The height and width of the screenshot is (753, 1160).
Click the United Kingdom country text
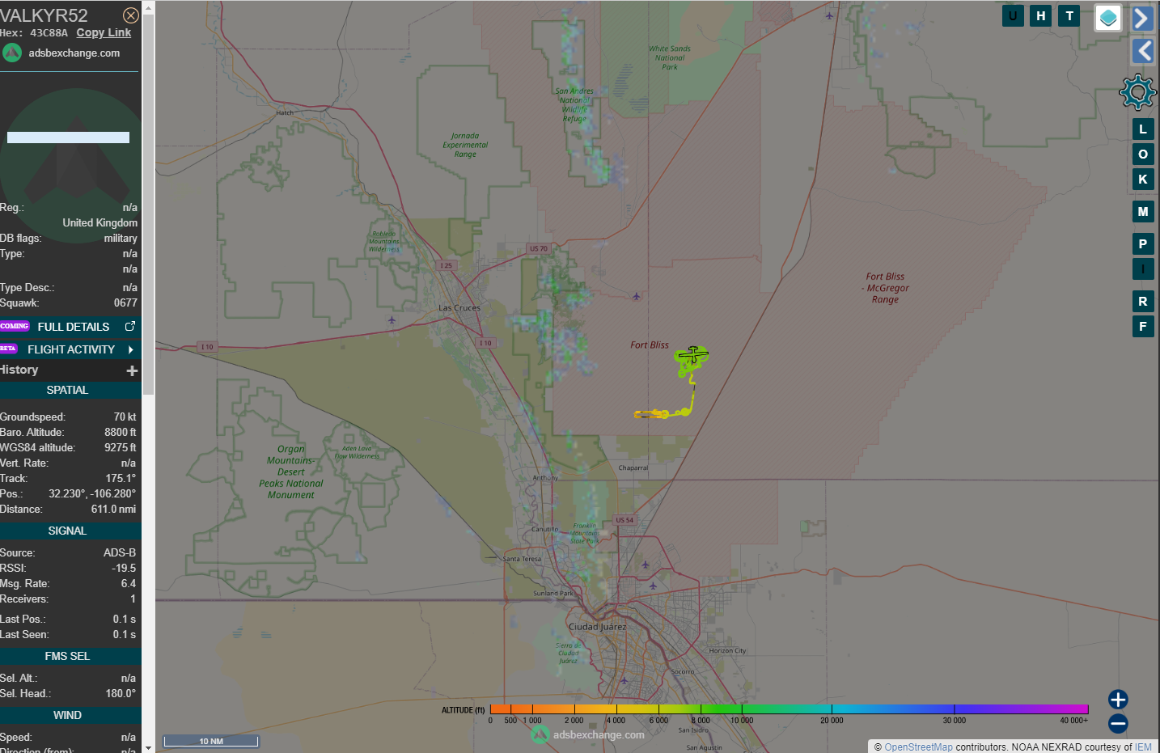[100, 223]
